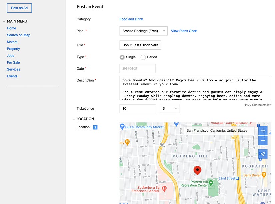Open the View Plans Chart link
Screen dimensions: 275x204
click(x=184, y=31)
